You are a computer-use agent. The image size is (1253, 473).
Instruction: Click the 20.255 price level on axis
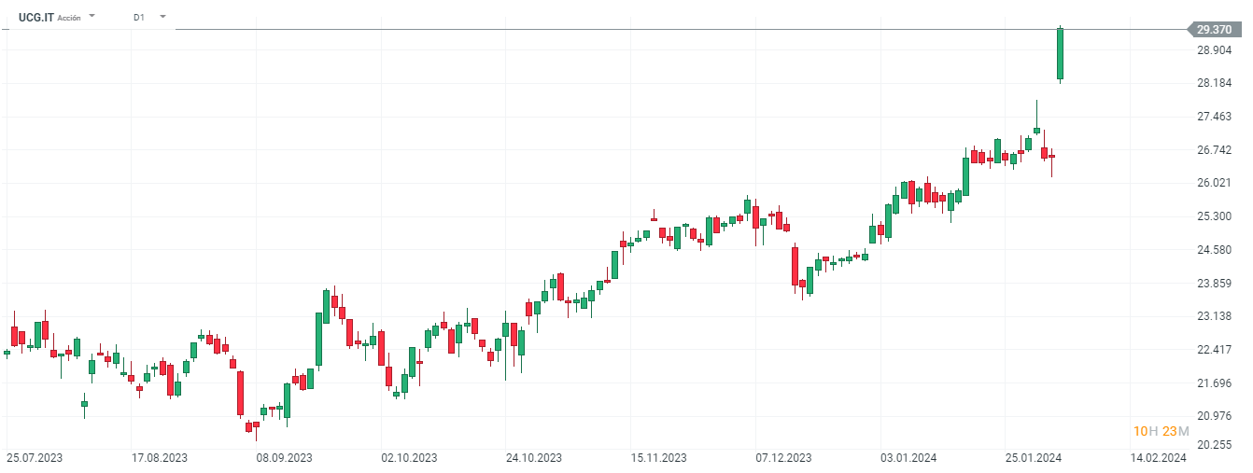pos(1215,445)
